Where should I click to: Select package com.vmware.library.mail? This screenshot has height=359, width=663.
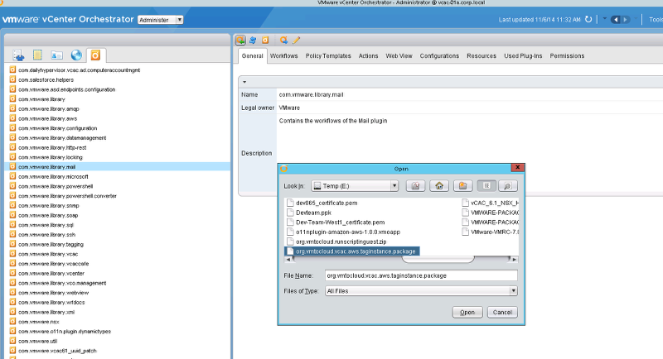tap(46, 167)
